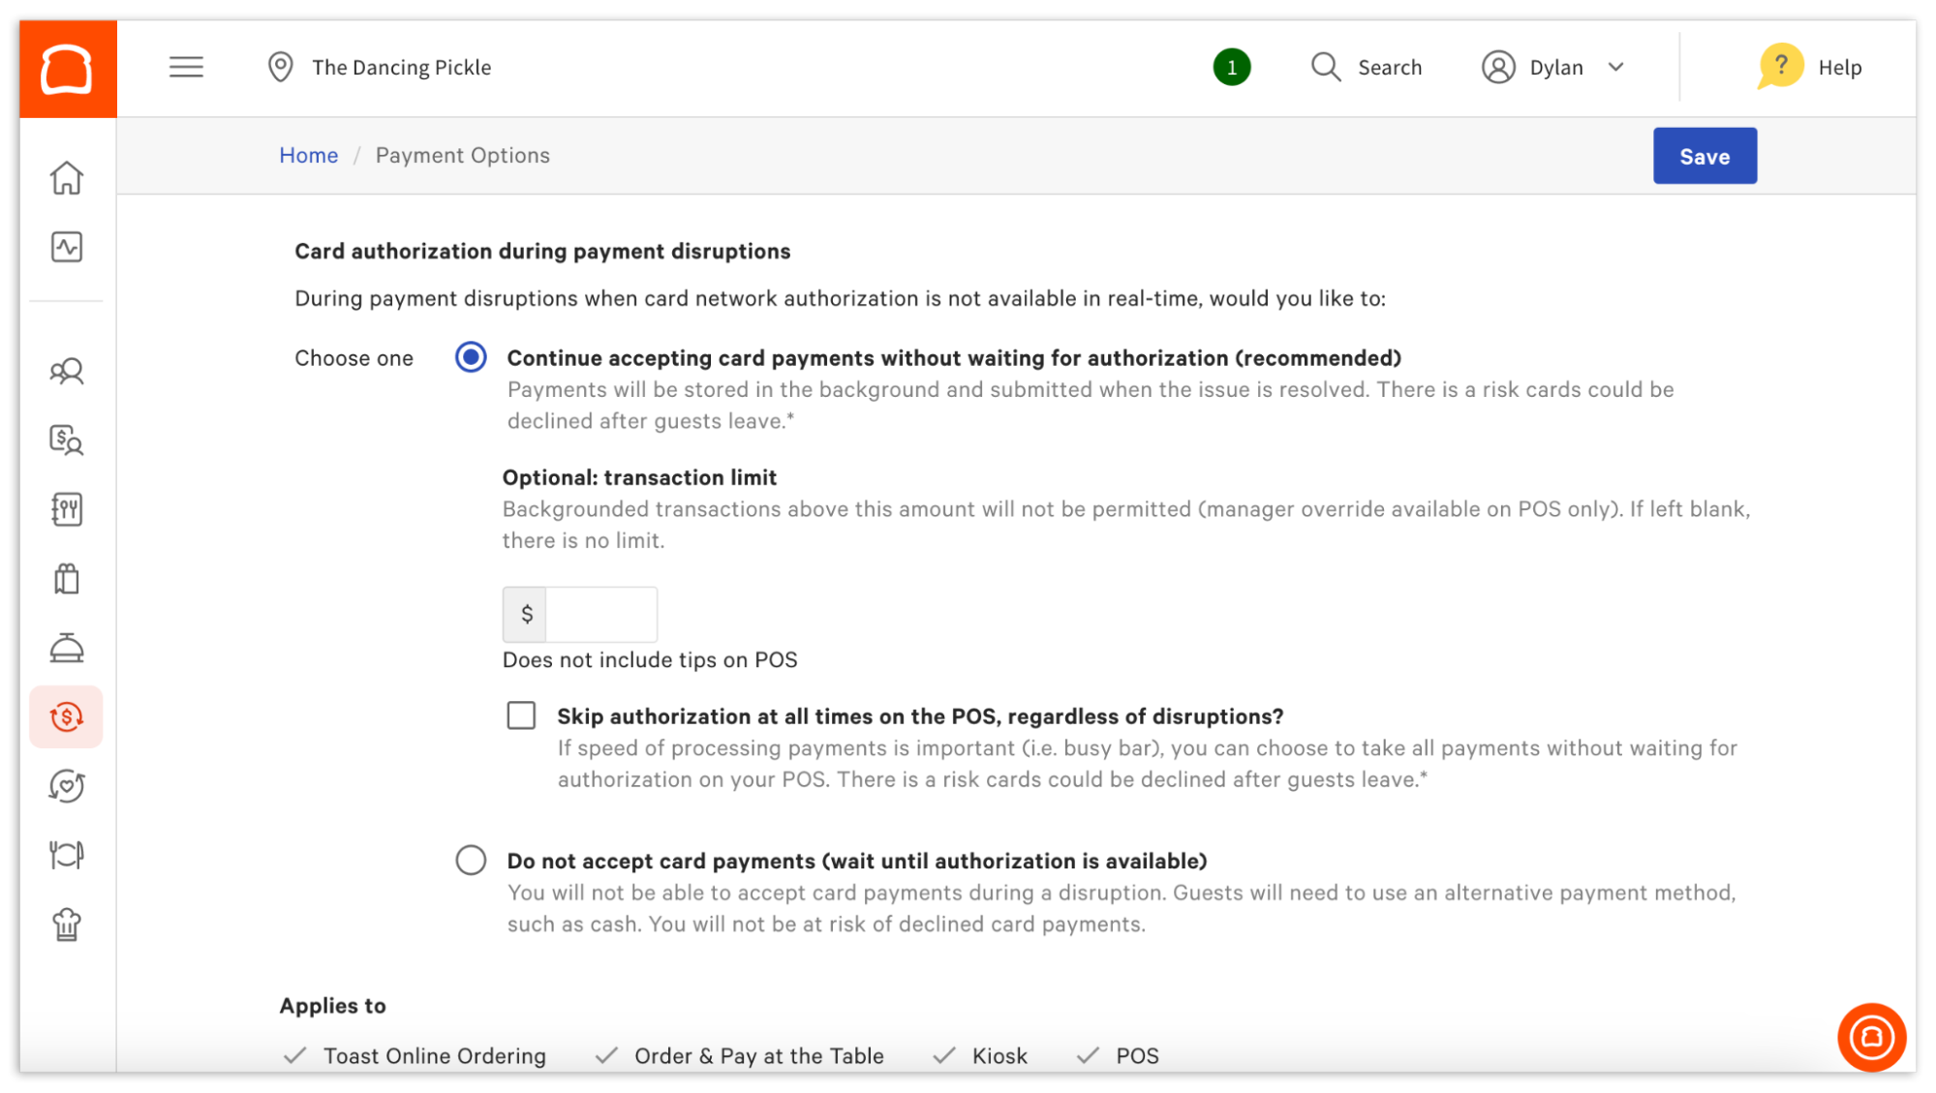
Task: Open the Reports analytics icon in sidebar
Action: pyautogui.click(x=67, y=246)
